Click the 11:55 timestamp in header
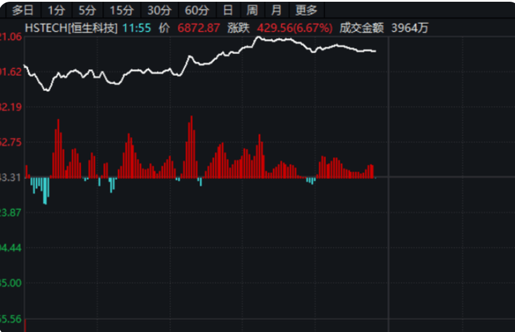Image resolution: width=515 pixels, height=332 pixels. [x=137, y=28]
